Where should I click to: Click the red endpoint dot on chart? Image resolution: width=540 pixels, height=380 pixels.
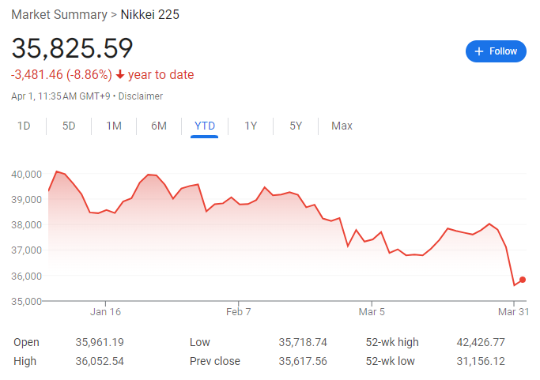(523, 280)
